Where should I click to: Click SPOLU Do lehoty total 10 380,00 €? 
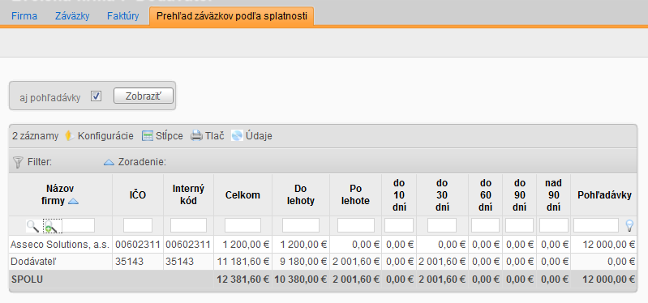coord(300,280)
